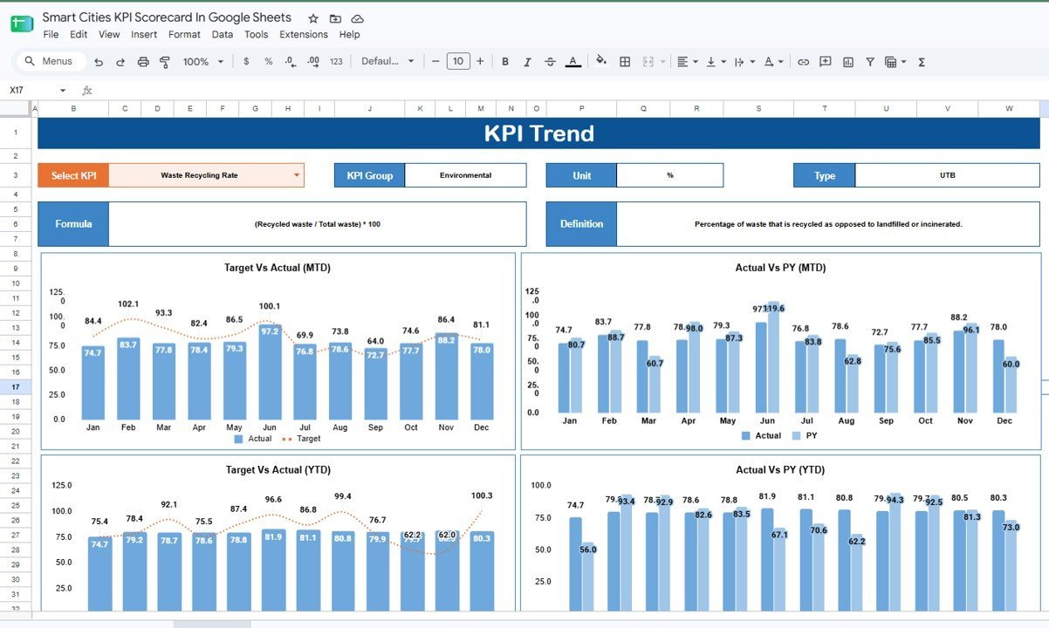Click the Undo icon
This screenshot has height=628, width=1049.
[99, 62]
